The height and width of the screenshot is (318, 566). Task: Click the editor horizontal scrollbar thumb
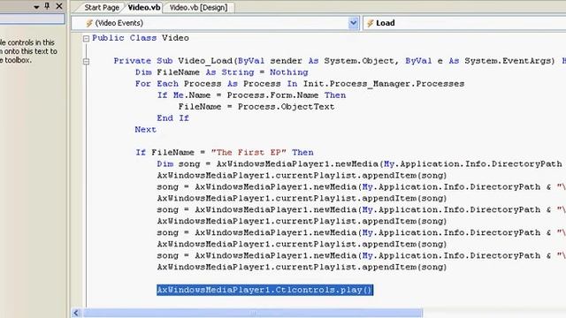click(253, 313)
